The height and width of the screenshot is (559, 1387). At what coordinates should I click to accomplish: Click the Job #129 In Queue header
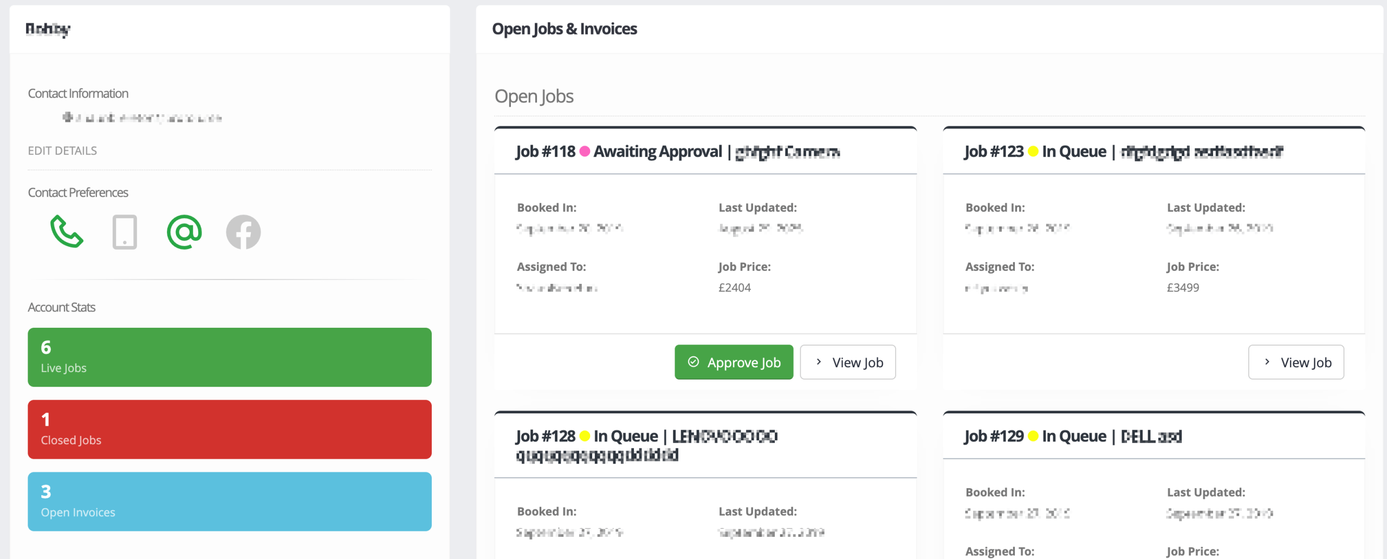pos(1073,436)
